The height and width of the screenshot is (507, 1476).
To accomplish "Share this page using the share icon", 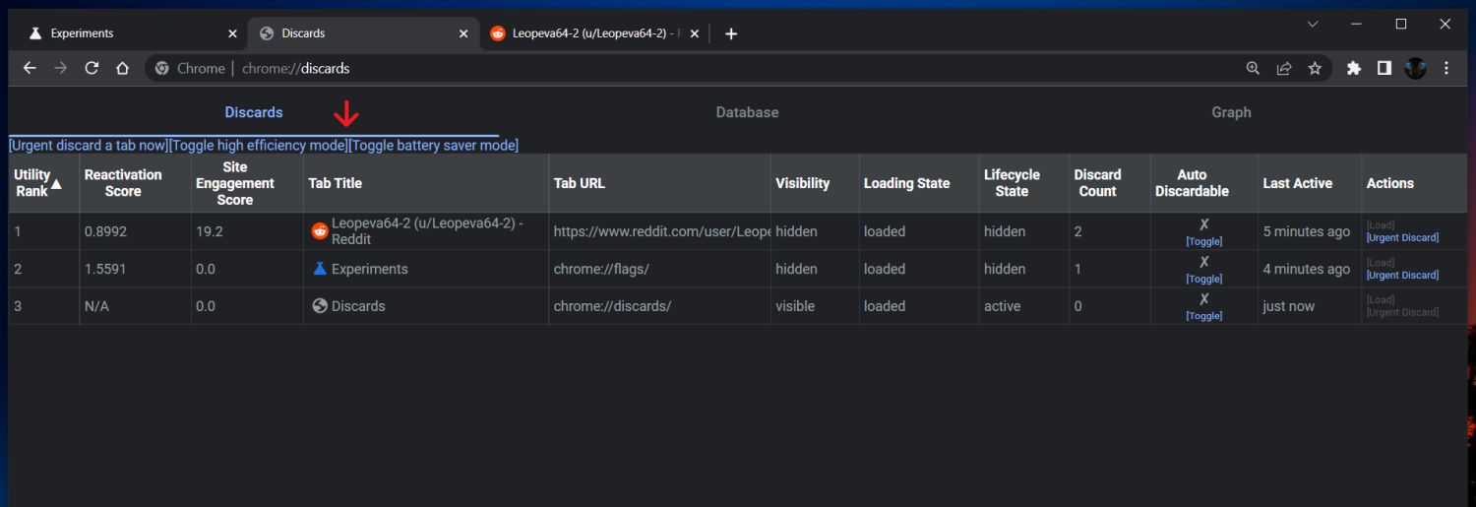I will 1284,68.
